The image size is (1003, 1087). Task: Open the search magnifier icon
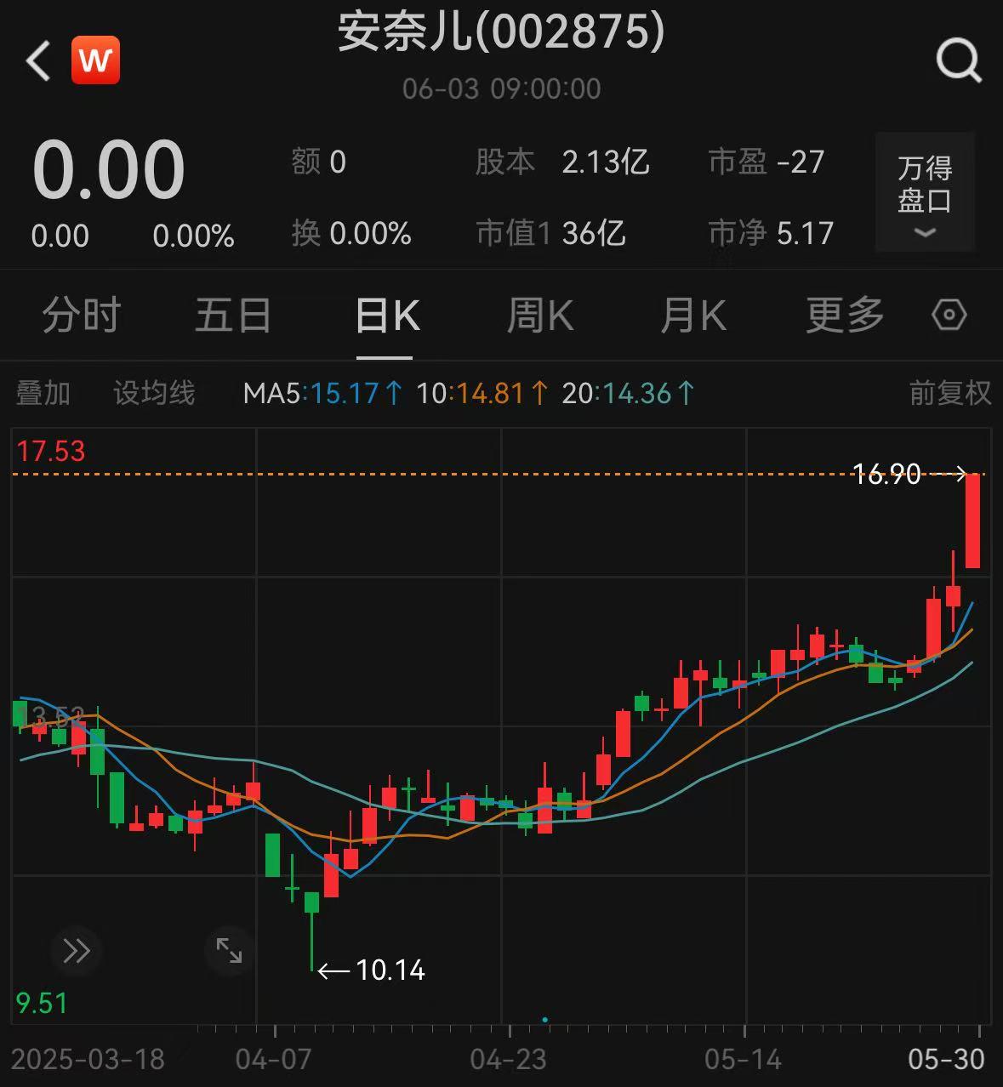pyautogui.click(x=958, y=61)
